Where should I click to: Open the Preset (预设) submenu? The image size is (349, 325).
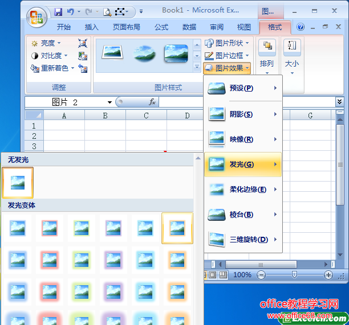tap(243, 88)
